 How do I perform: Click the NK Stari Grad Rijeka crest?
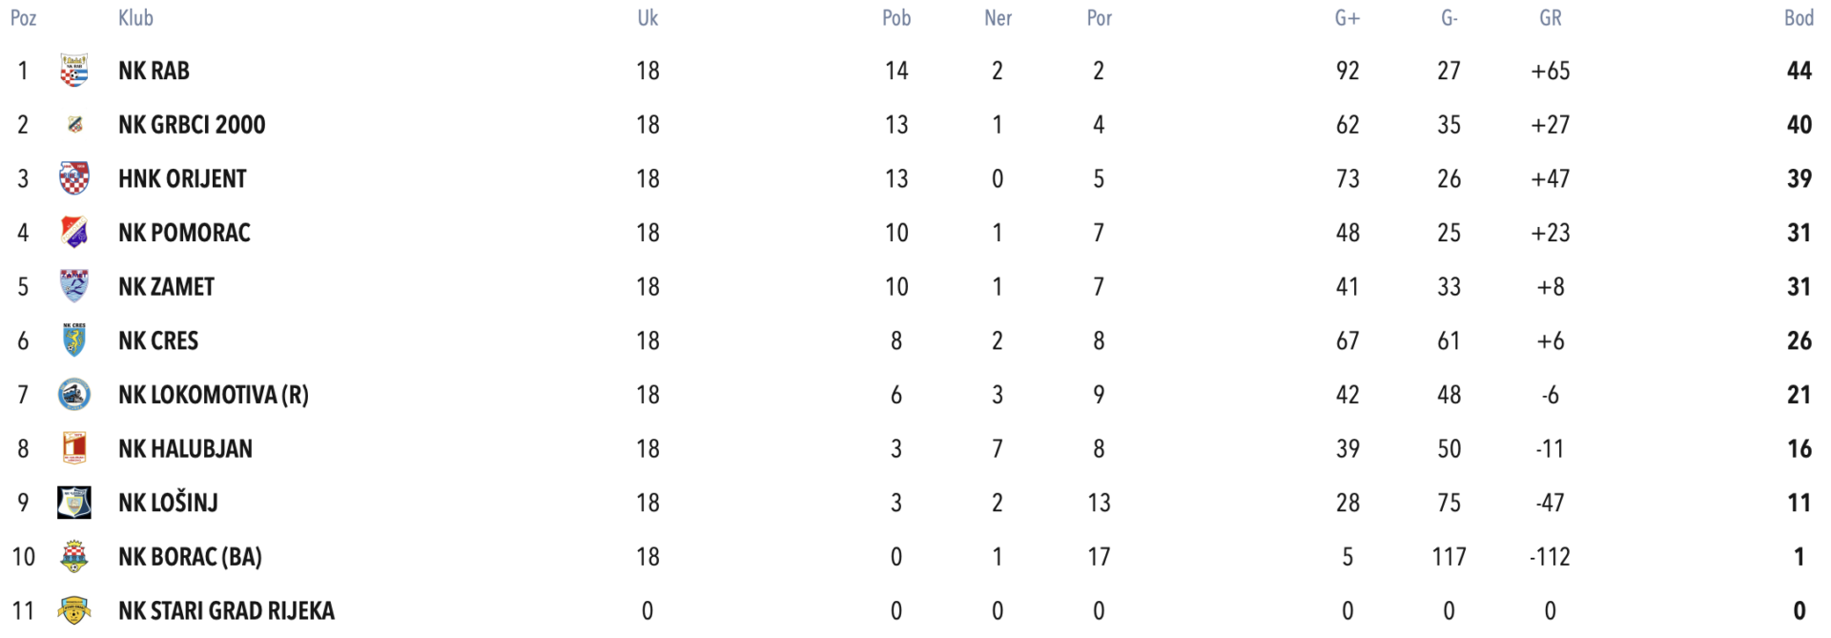point(74,610)
